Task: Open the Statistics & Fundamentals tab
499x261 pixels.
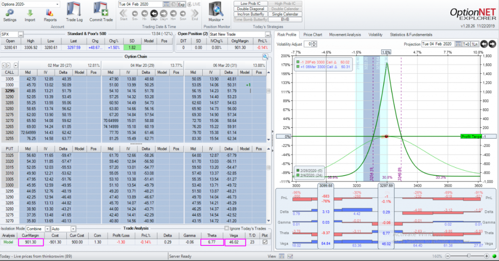Action: click(x=411, y=35)
